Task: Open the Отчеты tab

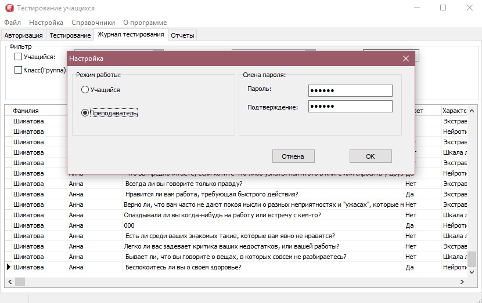Action: (x=182, y=35)
